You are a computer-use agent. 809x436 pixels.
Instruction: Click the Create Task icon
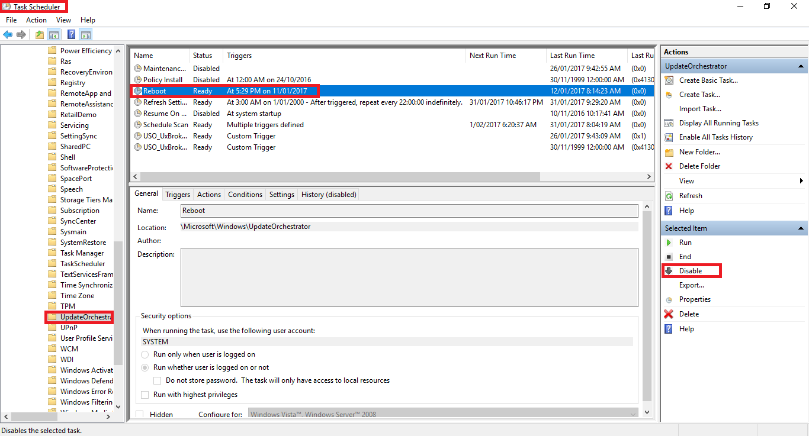click(x=669, y=95)
